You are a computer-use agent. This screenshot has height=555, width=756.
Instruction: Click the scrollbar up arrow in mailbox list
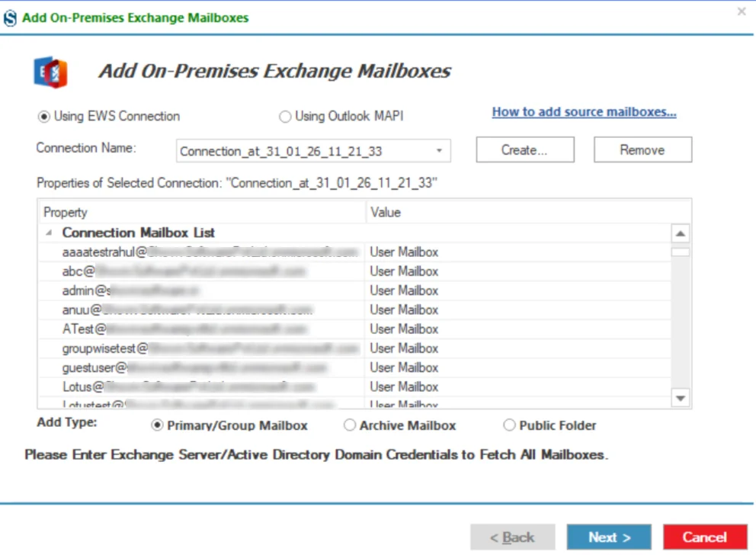681,234
